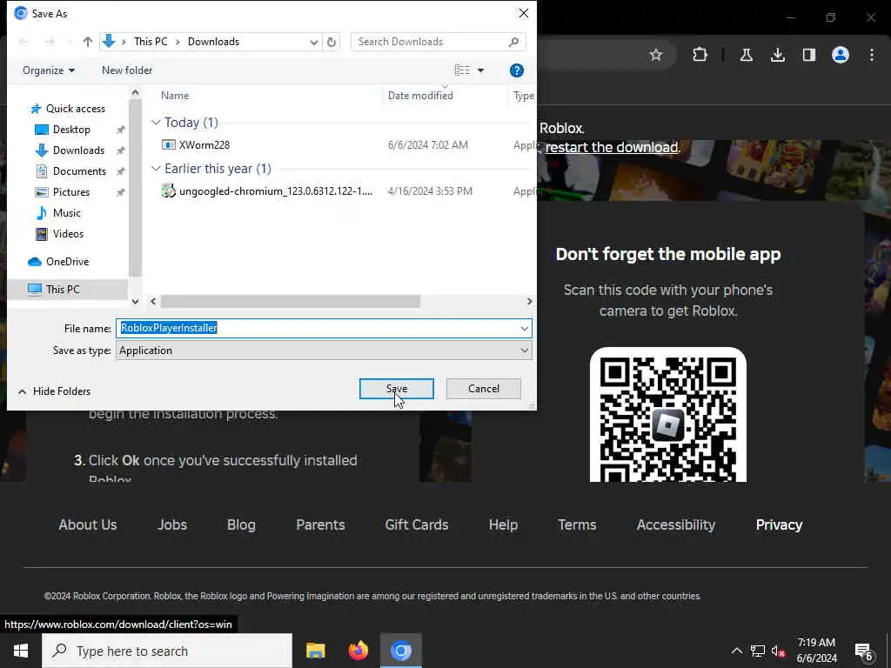This screenshot has width=891, height=668.
Task: Open Organize dropdown menu
Action: 49,70
